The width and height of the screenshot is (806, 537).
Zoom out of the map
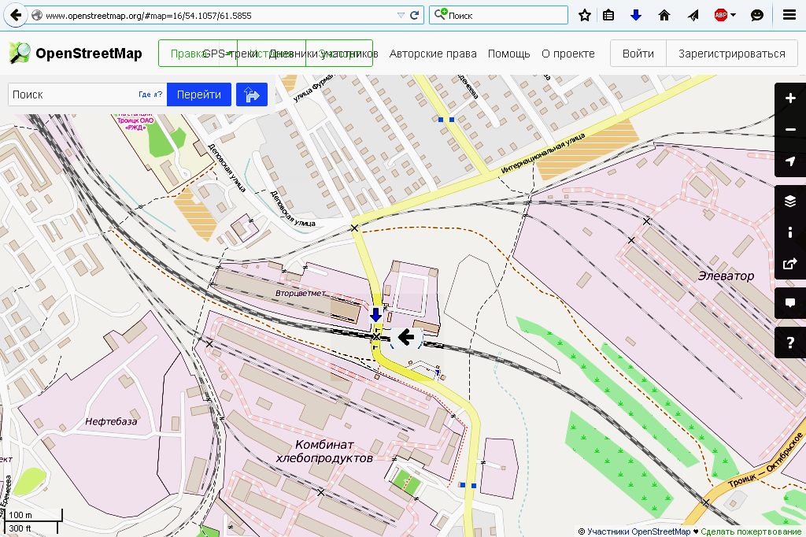pos(790,130)
